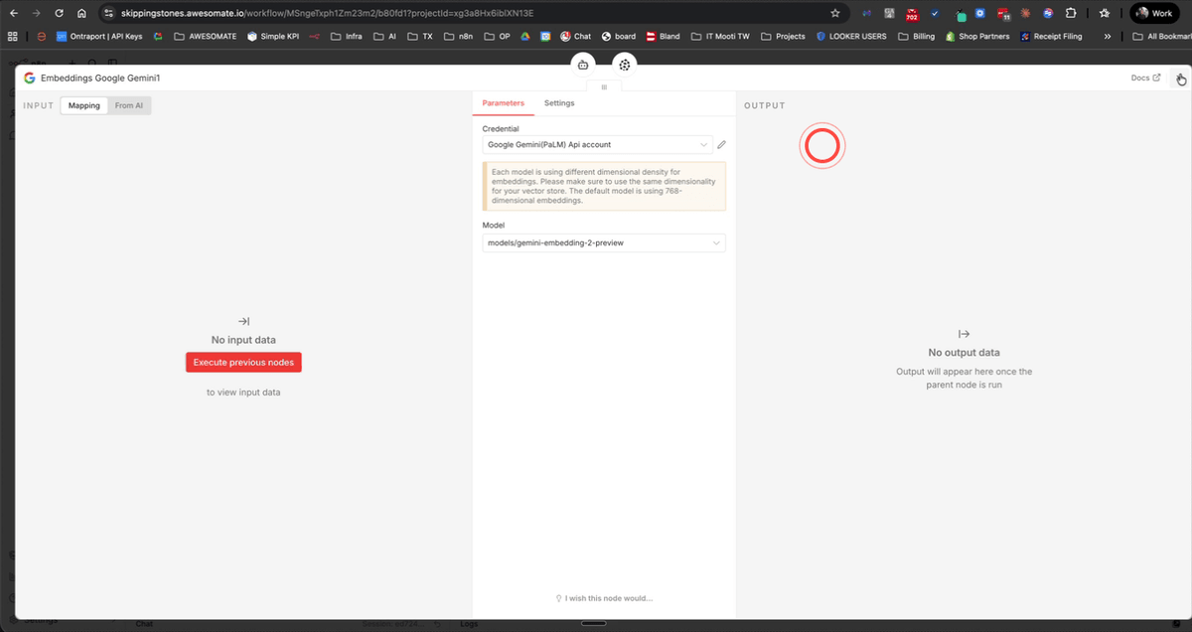1192x632 pixels.
Task: Open the Infra bookmarks folder
Action: 346,36
